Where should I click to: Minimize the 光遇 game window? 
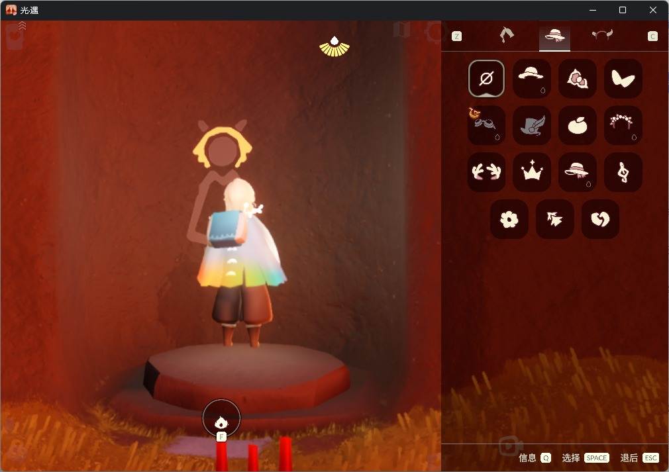tap(593, 10)
